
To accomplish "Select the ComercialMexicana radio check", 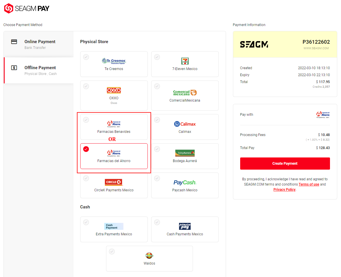I will [x=157, y=86].
